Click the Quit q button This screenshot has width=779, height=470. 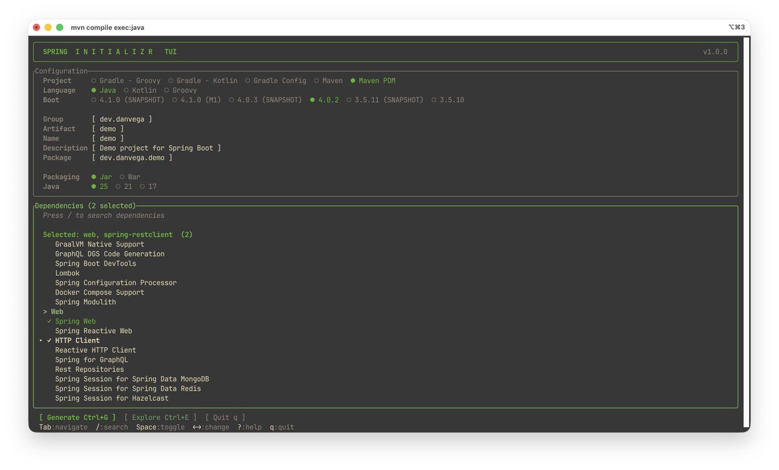[225, 417]
